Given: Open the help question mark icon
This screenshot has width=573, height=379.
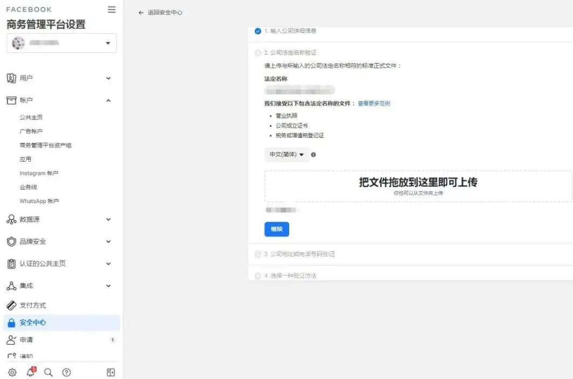Looking at the screenshot, I should (x=67, y=372).
